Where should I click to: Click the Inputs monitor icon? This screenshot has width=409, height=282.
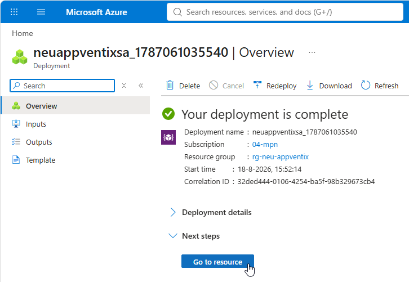(16, 123)
